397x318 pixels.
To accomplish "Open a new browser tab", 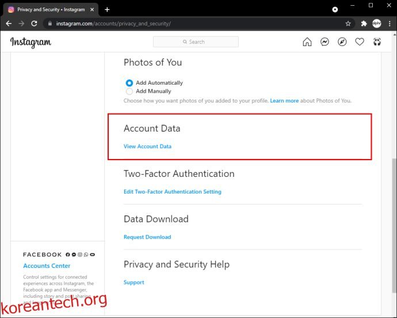I will click(x=107, y=10).
